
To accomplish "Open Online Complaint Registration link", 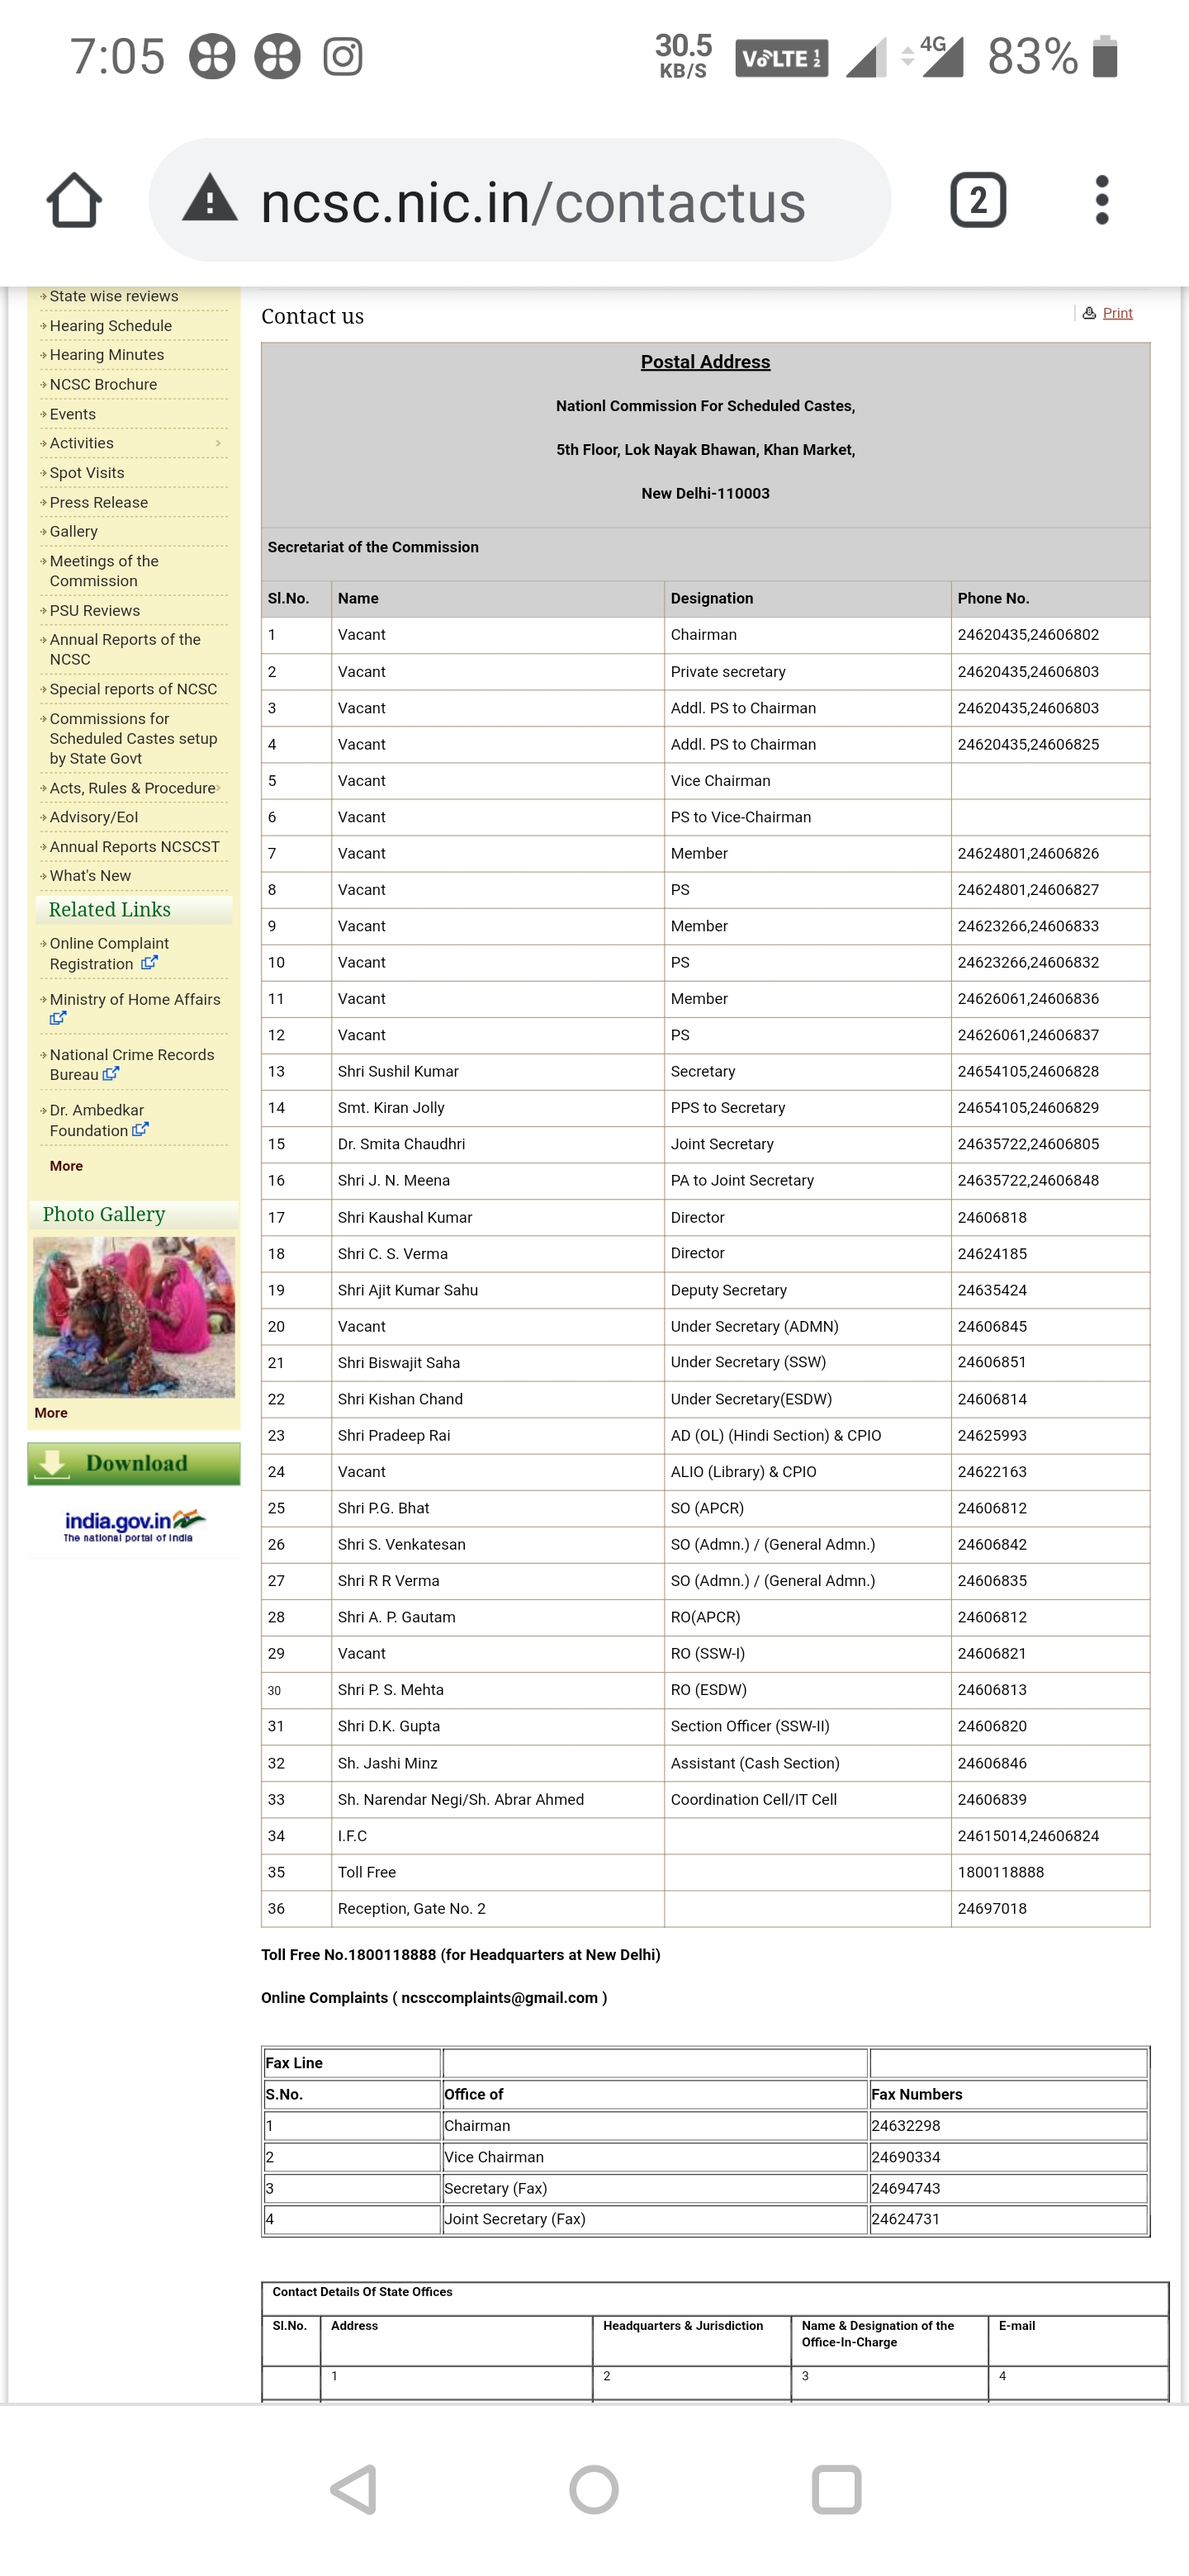I will coord(108,953).
